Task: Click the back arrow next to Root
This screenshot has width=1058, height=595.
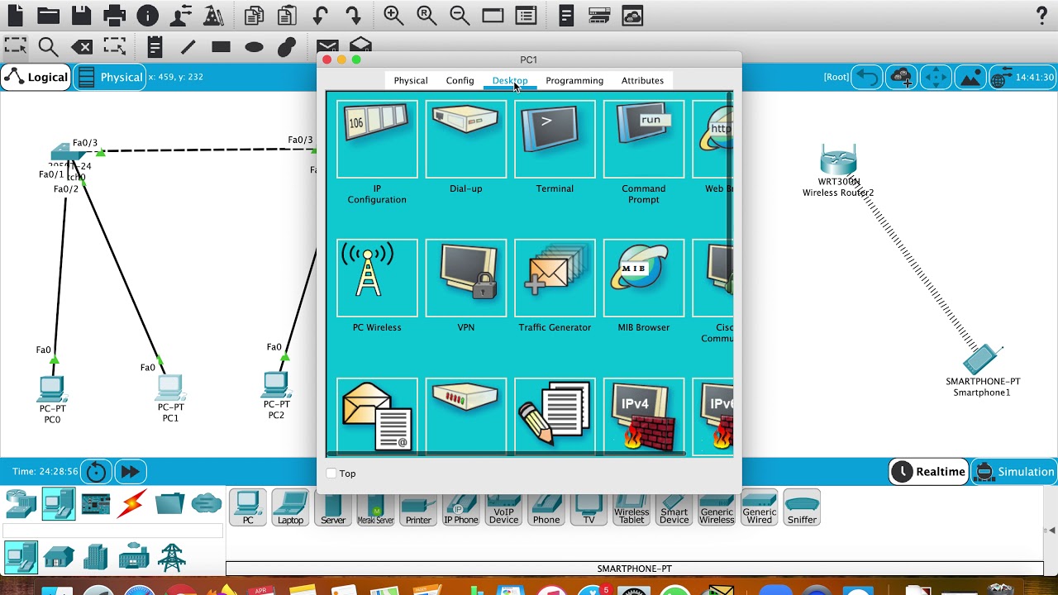Action: tap(867, 77)
